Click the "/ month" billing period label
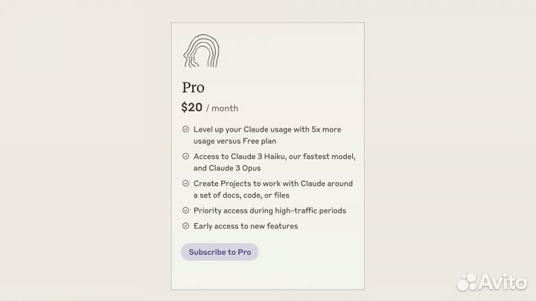Image resolution: width=536 pixels, height=301 pixels. point(222,109)
